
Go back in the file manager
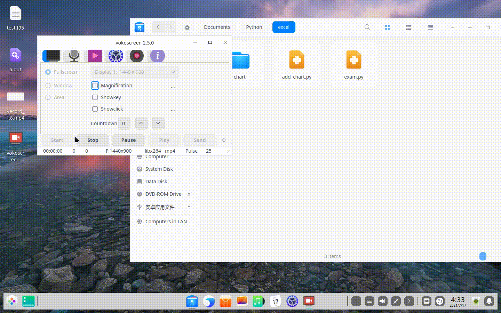coord(158,27)
